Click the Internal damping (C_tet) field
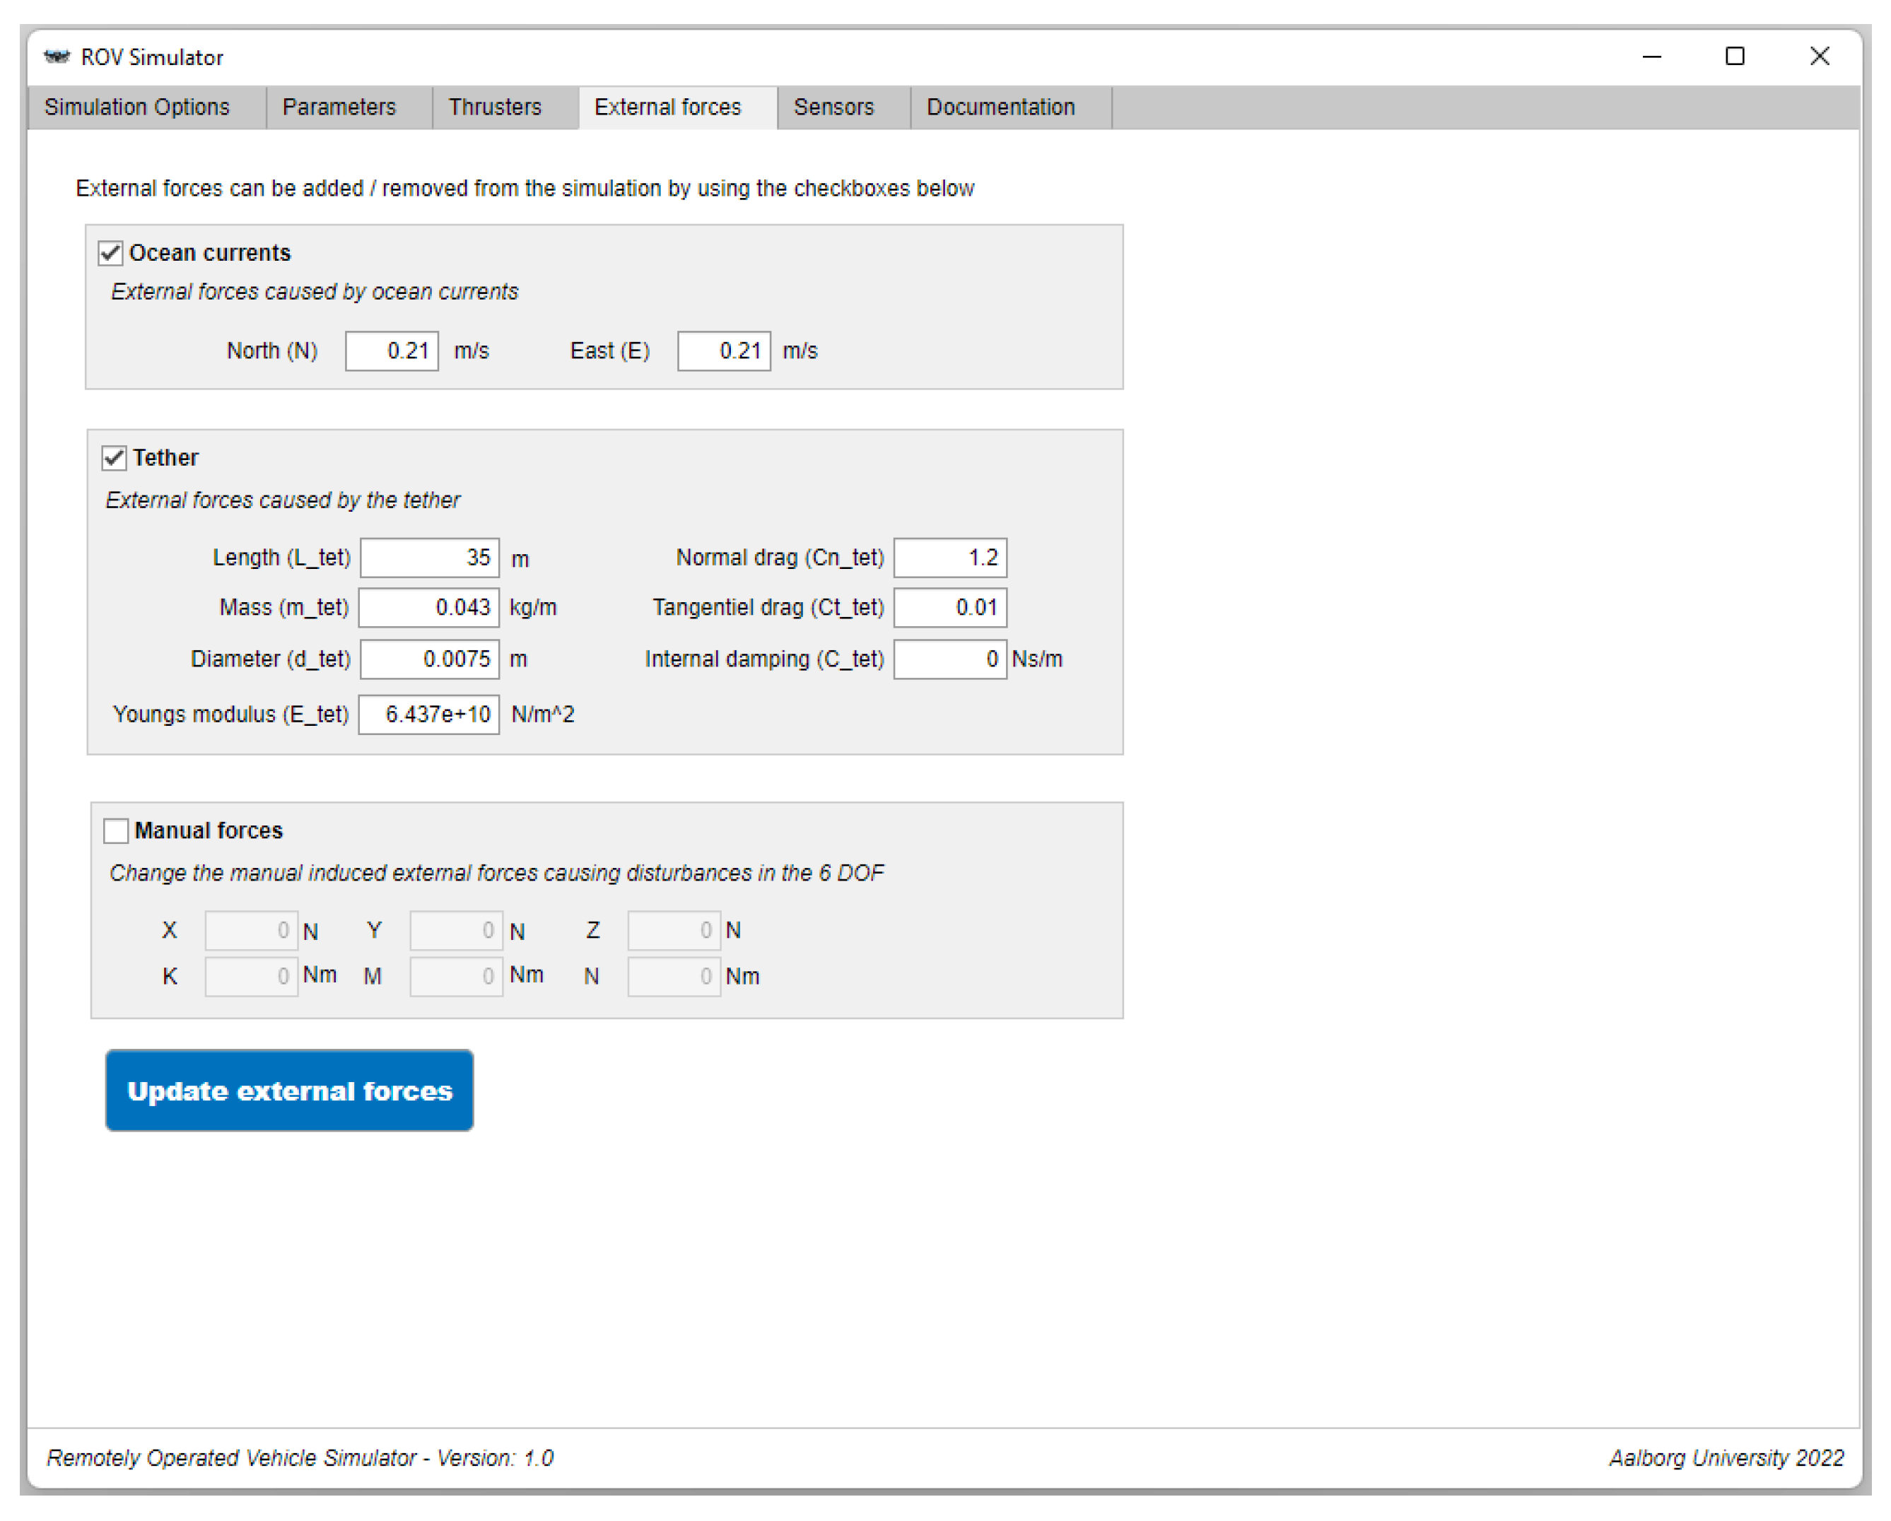Screen dimensions: 1891x1521 949,659
